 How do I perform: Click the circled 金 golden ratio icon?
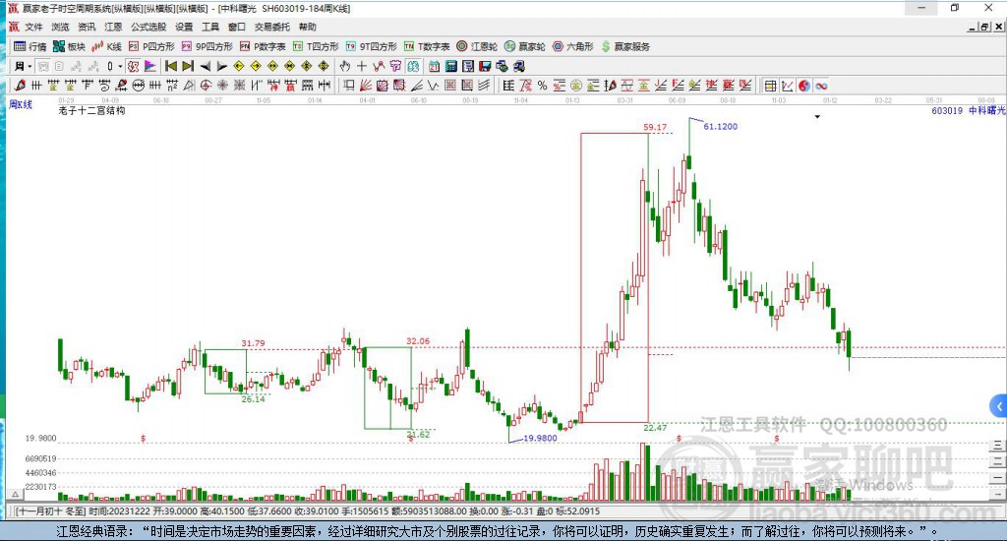pos(576,86)
